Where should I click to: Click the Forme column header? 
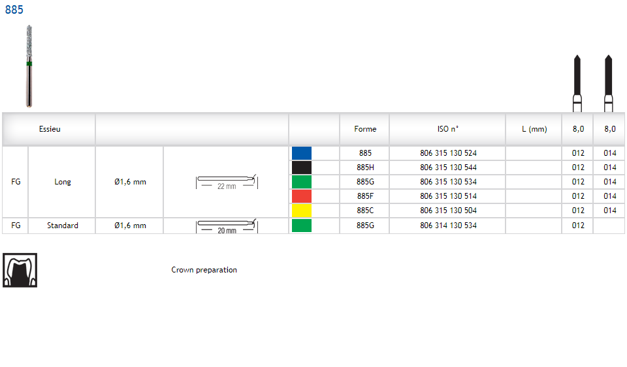pyautogui.click(x=365, y=129)
